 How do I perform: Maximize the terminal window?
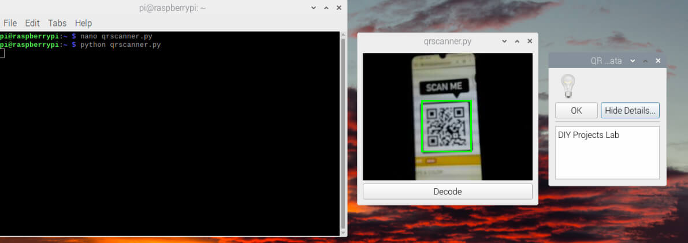tap(326, 8)
